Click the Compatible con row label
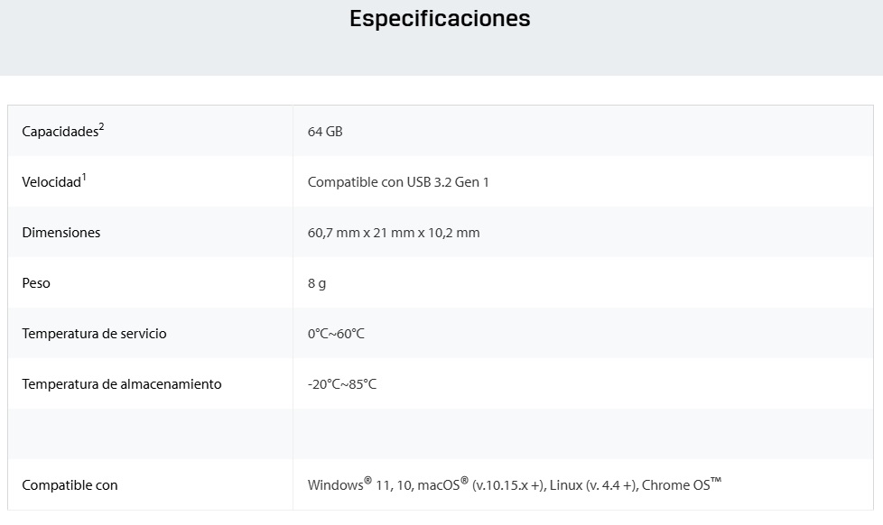The image size is (883, 525). 70,485
